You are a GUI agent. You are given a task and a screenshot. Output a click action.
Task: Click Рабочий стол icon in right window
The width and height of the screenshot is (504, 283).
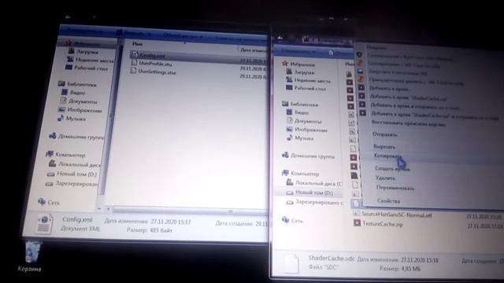coord(289,87)
